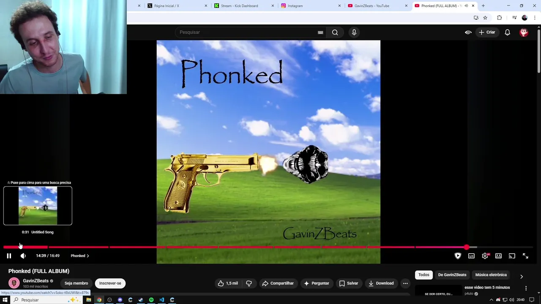Like the video with thumbs up 1,5 mil
541x304 pixels.
(x=228, y=283)
